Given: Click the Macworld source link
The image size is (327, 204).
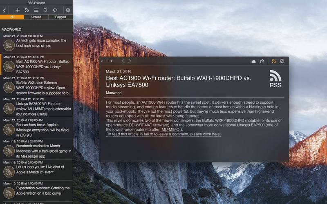Looking at the screenshot, I should click(114, 93).
